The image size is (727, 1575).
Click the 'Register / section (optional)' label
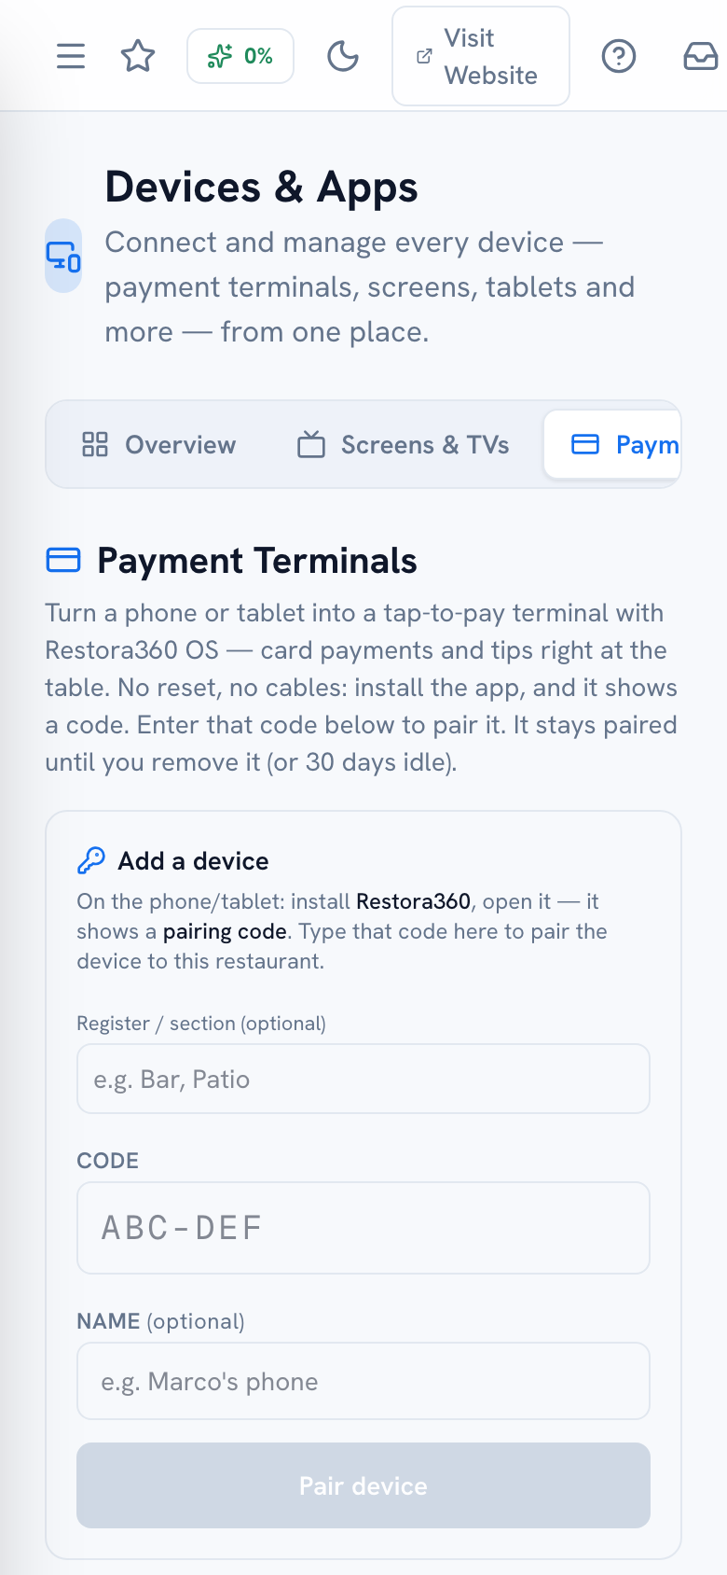(201, 1024)
